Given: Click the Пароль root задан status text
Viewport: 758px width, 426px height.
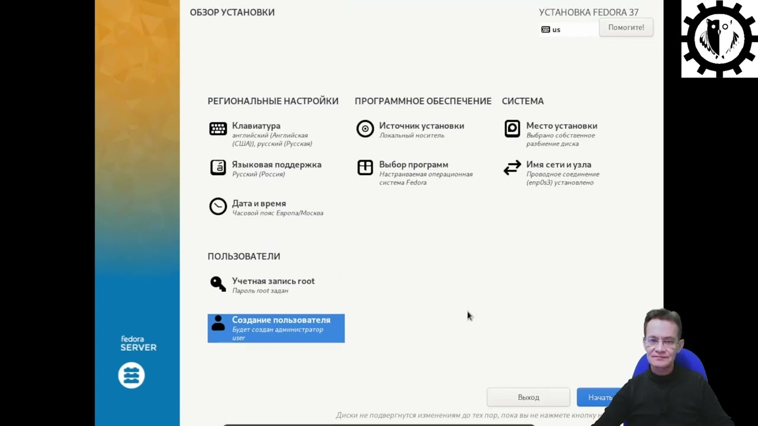Looking at the screenshot, I should coord(260,291).
